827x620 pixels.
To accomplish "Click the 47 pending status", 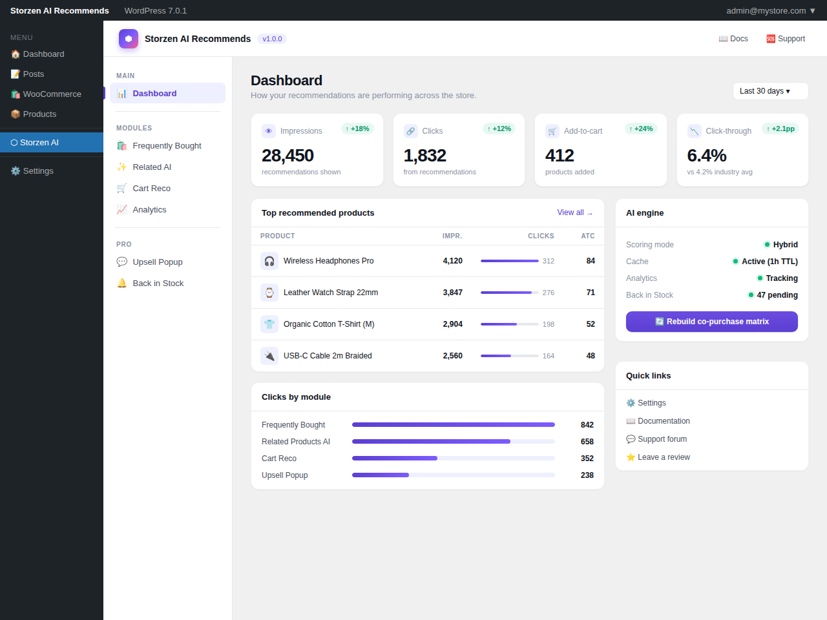I will (773, 295).
